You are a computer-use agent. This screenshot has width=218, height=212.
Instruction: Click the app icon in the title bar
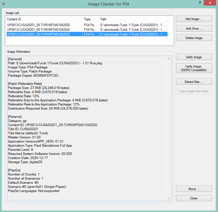pos(3,4)
